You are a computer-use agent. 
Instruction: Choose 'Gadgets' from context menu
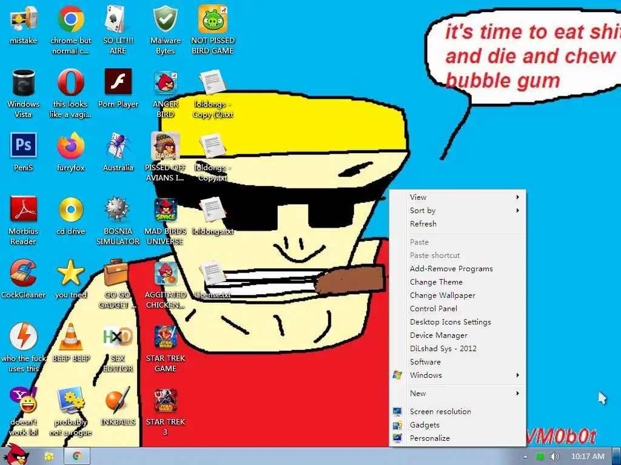click(457, 425)
